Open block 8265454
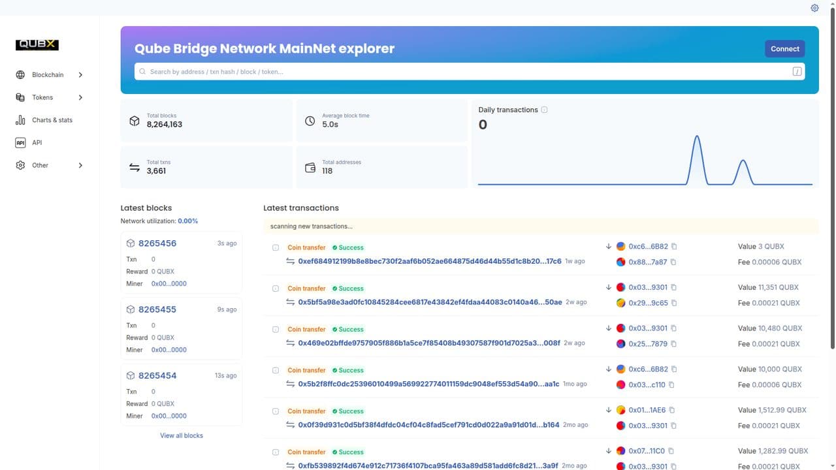The image size is (836, 470). [157, 375]
